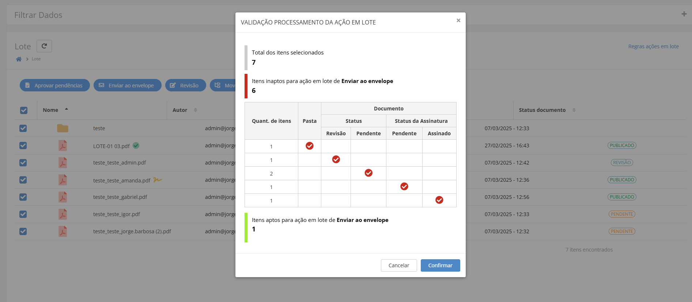The height and width of the screenshot is (302, 692).
Task: Click the REVISÃO status badge
Action: (622, 163)
